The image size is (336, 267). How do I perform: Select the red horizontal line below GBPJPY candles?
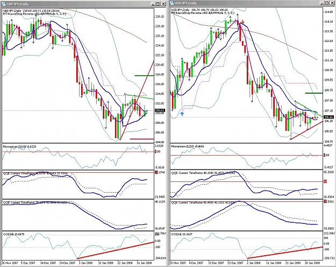pos(142,139)
